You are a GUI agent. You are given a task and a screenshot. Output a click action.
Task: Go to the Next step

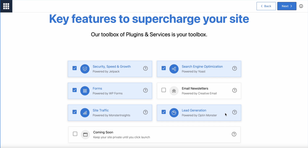[x=287, y=6]
